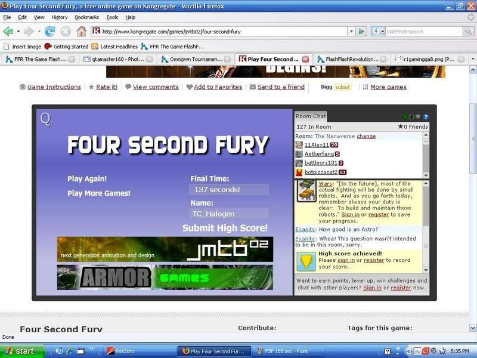Click the Play Again! link

[87, 178]
